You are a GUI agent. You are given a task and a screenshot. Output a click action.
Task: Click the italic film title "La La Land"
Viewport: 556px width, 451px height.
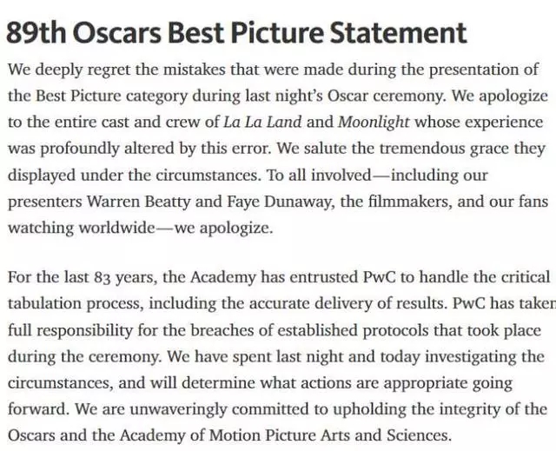coord(262,122)
